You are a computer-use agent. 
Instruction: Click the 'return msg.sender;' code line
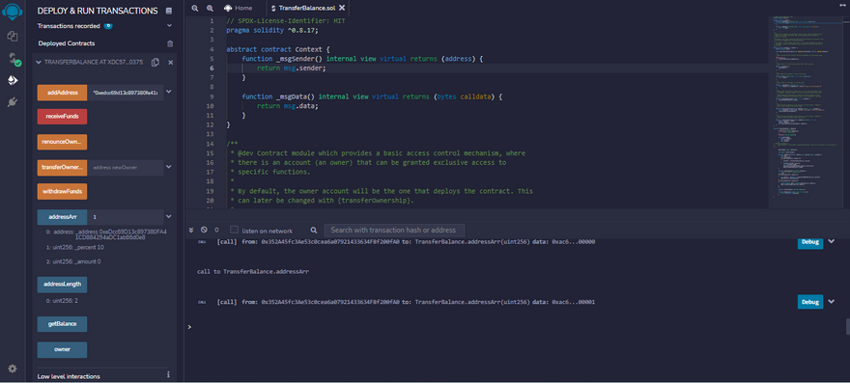[x=291, y=68]
